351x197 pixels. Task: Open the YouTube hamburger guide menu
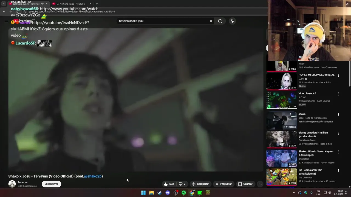click(x=6, y=21)
